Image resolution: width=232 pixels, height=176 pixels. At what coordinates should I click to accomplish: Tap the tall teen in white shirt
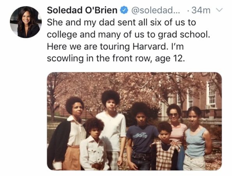tap(112, 130)
